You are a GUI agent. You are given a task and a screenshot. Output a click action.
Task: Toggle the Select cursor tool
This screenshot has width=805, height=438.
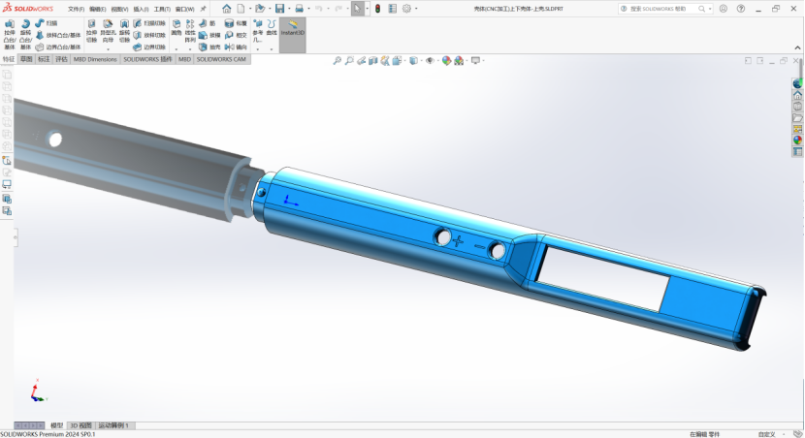pos(357,9)
